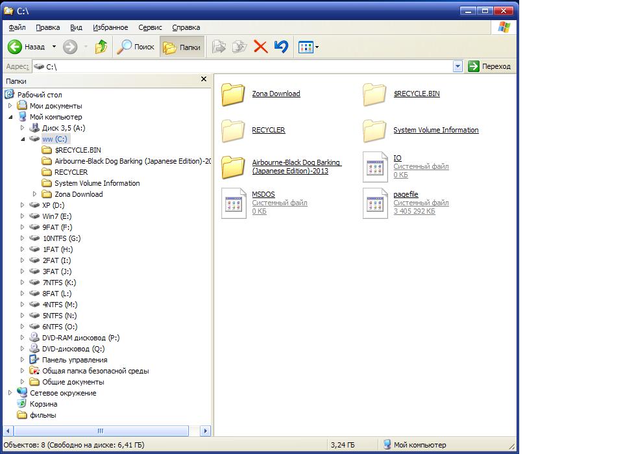This screenshot has height=454, width=623.
Task: Select the фильмы folder in tree
Action: (43, 415)
